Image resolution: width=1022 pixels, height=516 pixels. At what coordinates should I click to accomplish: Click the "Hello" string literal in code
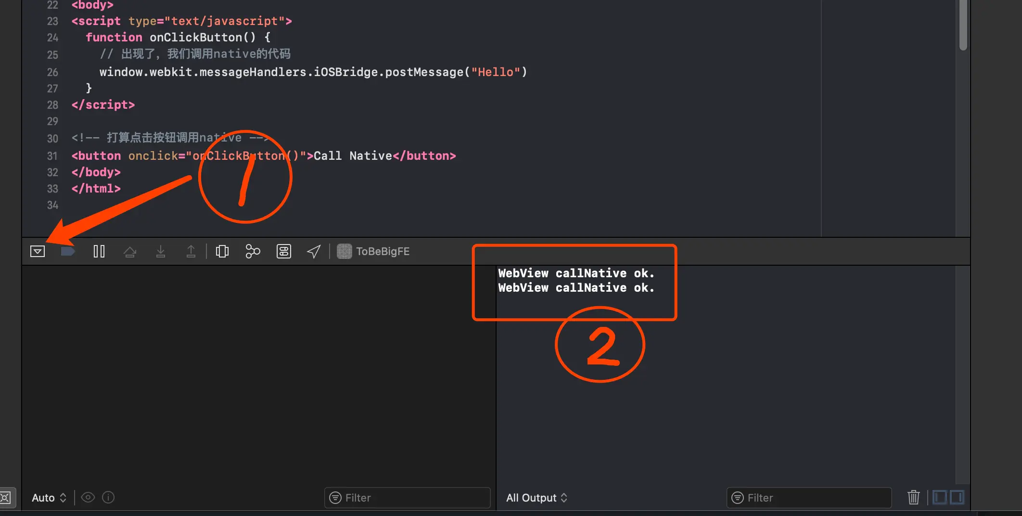click(x=496, y=72)
